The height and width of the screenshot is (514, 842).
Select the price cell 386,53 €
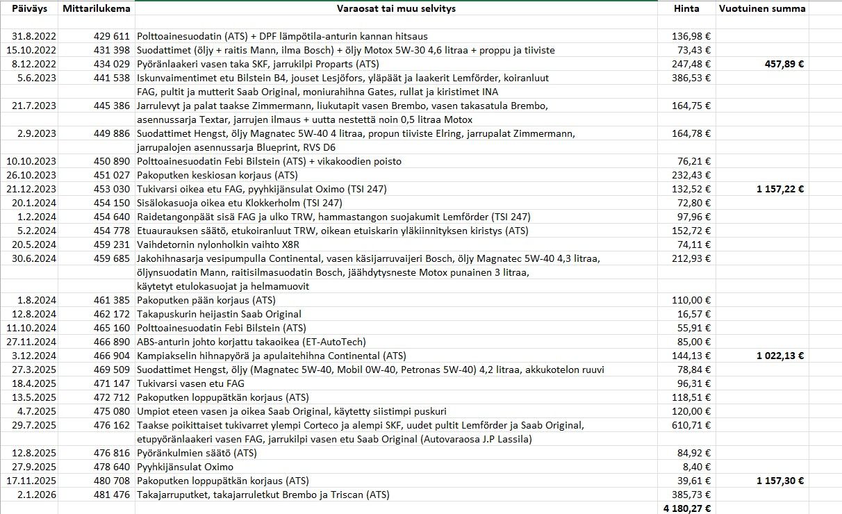click(x=686, y=78)
